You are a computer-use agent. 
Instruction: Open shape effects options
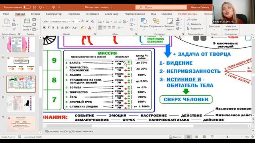pyautogui.click(x=179, y=28)
